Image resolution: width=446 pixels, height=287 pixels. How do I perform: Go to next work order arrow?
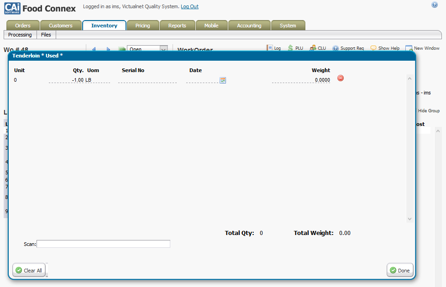click(x=108, y=49)
